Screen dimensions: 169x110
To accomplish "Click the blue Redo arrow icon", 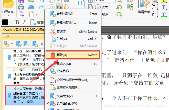I will [41, 7].
